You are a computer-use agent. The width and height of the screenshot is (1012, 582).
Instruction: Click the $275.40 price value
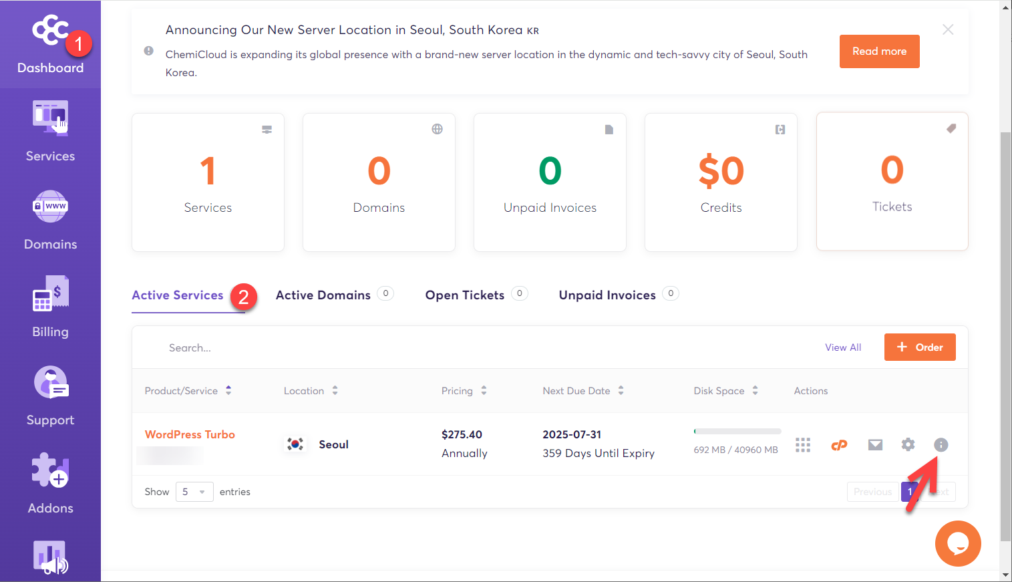pos(462,434)
